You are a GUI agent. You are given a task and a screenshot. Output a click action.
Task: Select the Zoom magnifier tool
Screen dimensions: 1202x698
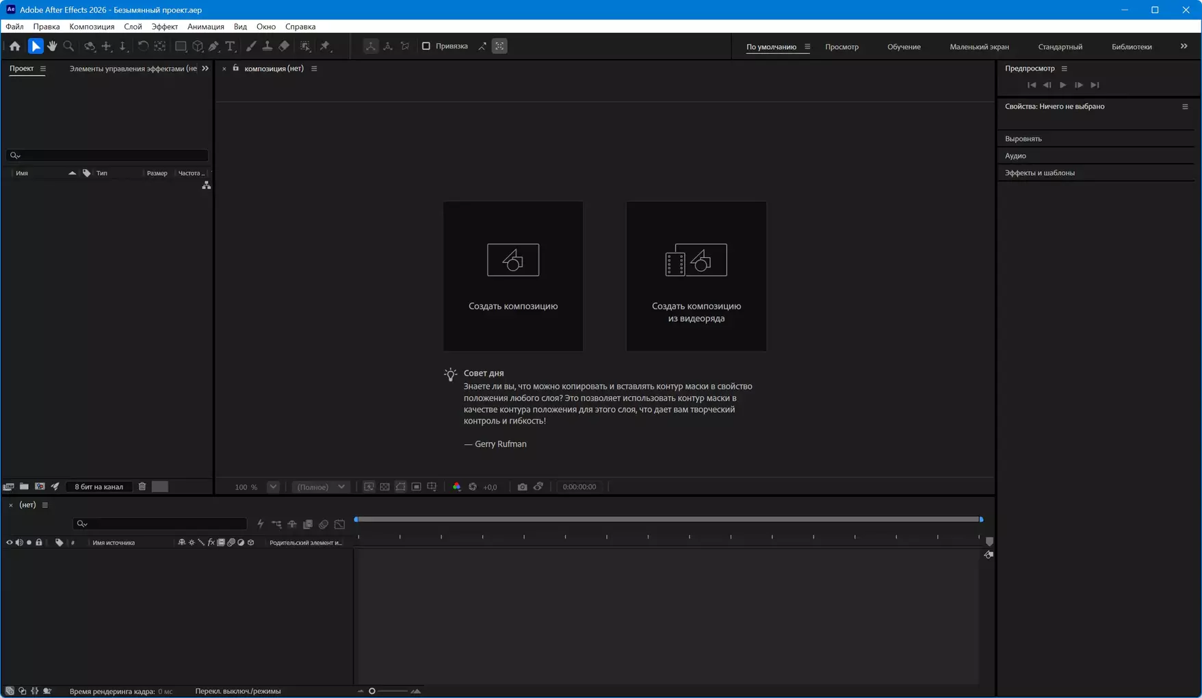click(x=68, y=47)
